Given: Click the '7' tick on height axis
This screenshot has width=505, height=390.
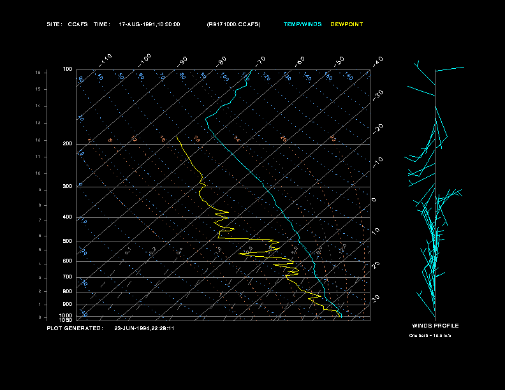Looking at the screenshot, I should point(40,220).
